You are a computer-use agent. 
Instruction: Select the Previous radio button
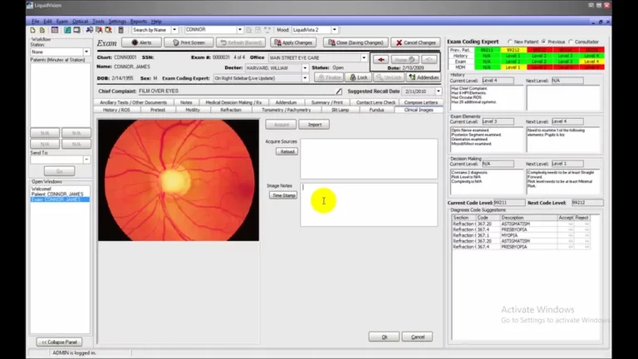(543, 42)
